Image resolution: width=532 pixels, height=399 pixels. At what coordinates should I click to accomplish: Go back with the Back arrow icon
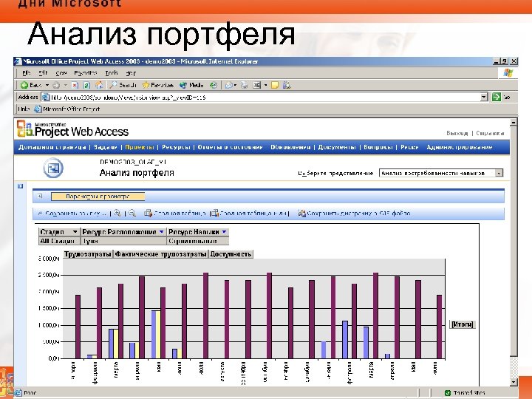point(24,85)
